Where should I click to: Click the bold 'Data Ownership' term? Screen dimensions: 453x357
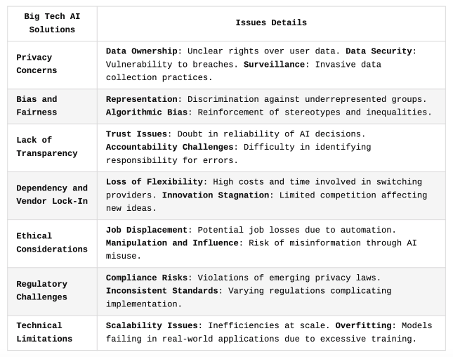point(141,51)
